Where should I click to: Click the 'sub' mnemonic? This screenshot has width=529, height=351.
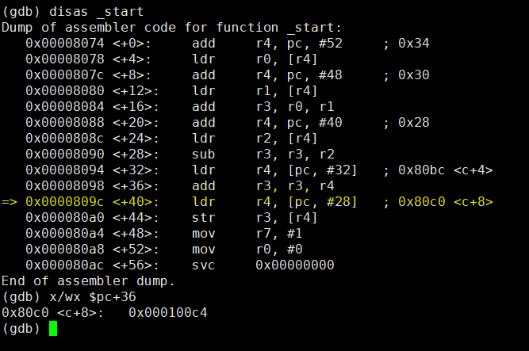pyautogui.click(x=204, y=155)
